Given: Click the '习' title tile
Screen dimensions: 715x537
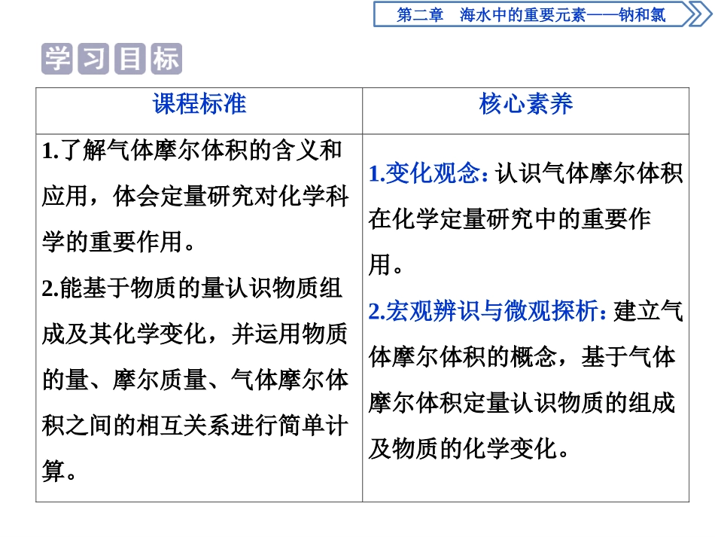Looking at the screenshot, I should tap(93, 59).
